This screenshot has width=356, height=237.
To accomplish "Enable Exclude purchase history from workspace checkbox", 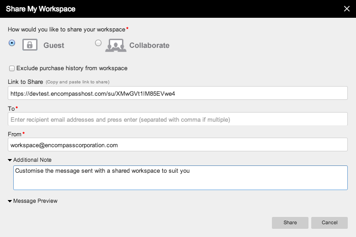I will (x=12, y=68).
